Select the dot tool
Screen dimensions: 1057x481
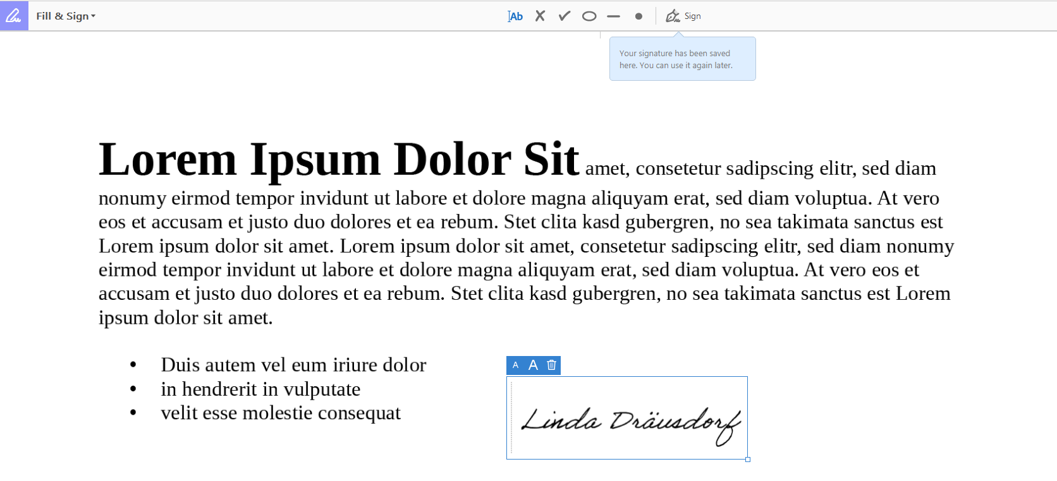pyautogui.click(x=638, y=16)
